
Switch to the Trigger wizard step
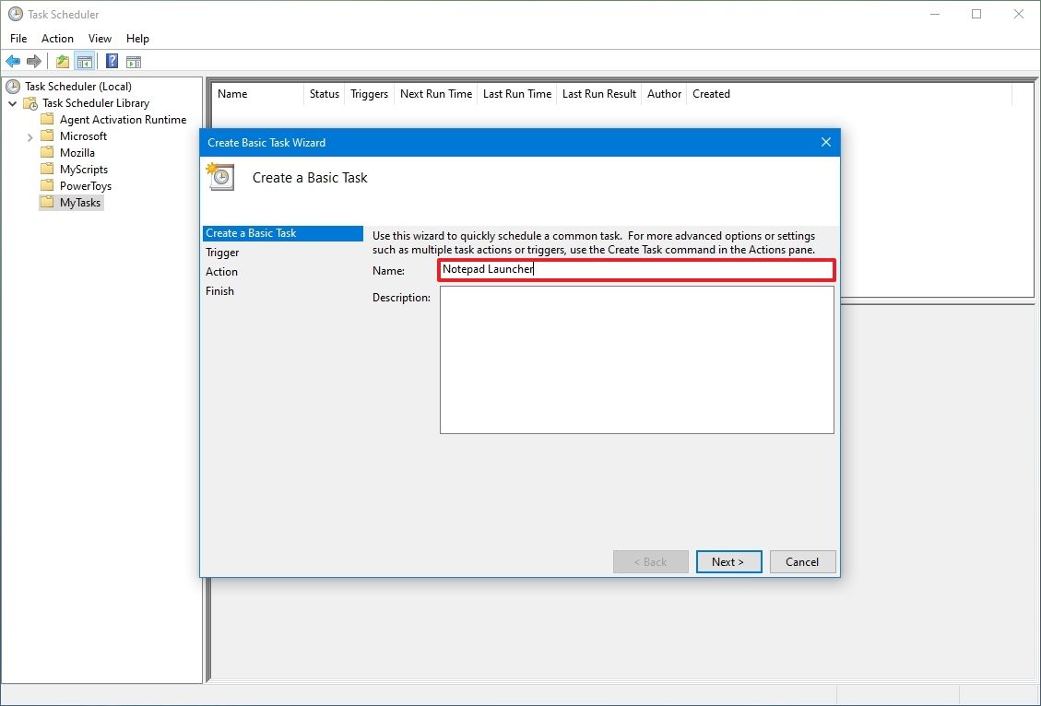222,252
